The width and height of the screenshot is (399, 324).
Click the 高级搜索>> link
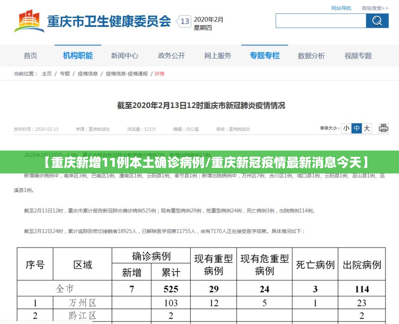pos(375,8)
